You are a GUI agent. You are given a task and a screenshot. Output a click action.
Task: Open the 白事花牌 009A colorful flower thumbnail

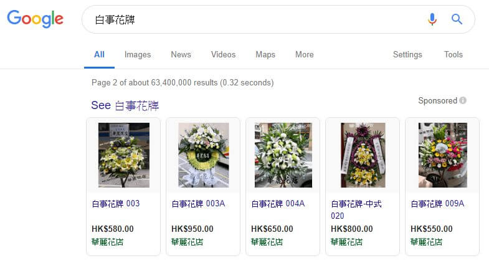click(443, 155)
